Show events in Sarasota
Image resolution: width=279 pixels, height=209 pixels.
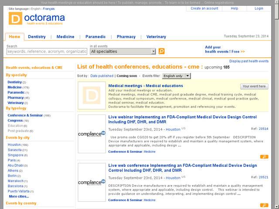coord(14,150)
